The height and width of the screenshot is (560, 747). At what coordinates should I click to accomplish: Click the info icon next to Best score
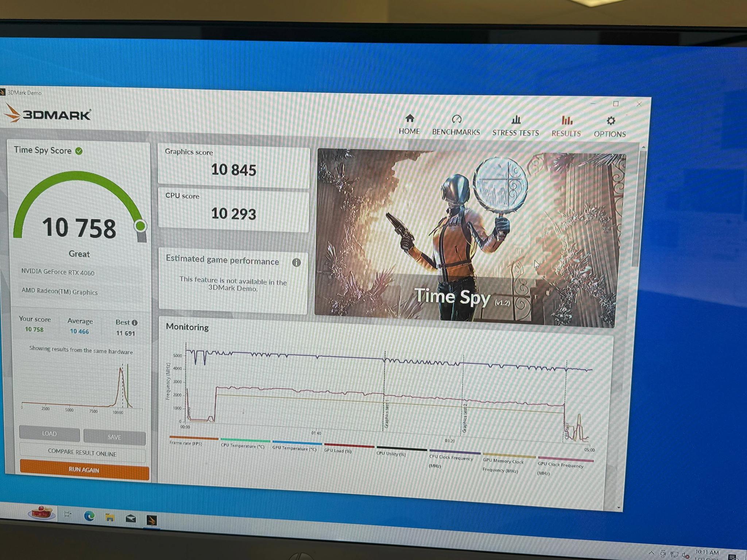click(x=135, y=323)
